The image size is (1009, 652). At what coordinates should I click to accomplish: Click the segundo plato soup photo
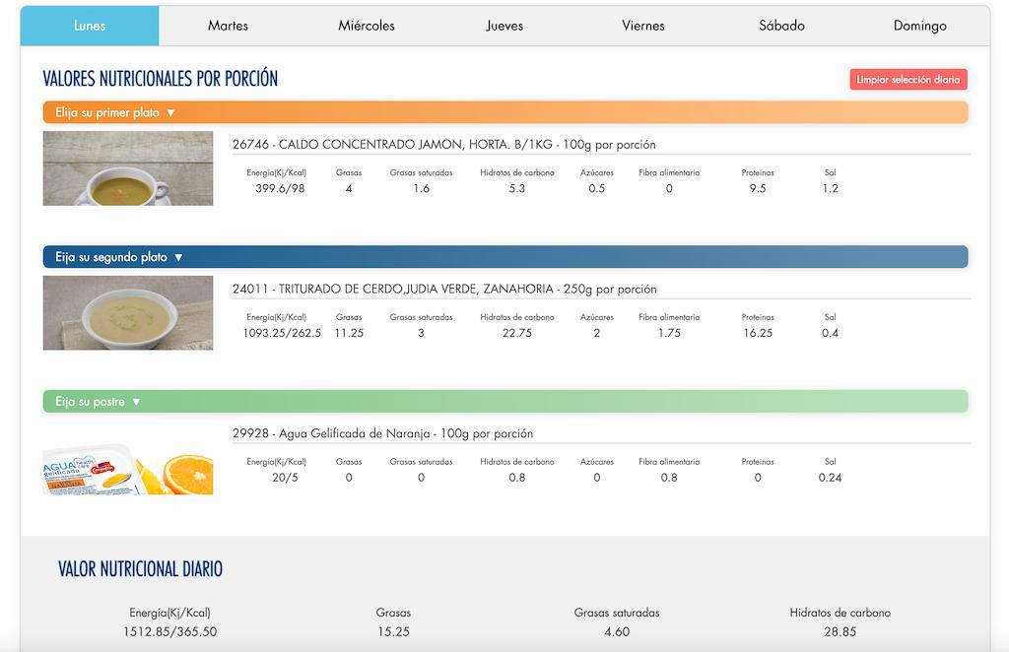coord(127,313)
